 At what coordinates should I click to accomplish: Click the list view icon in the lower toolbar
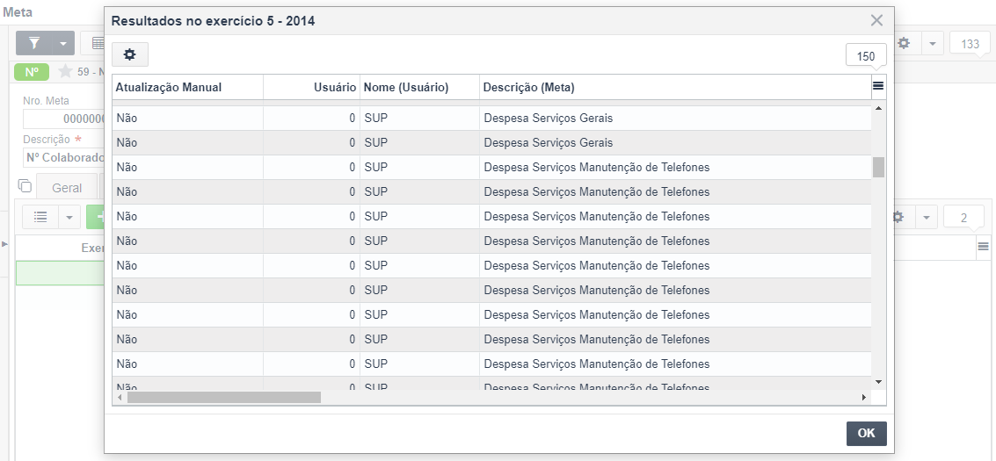point(40,217)
